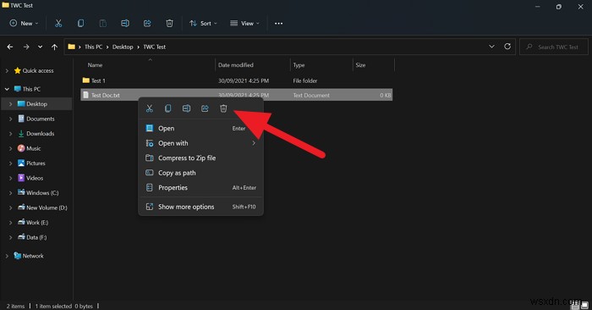Click Delete trash icon in the context menu
592x310 pixels.
[223, 108]
